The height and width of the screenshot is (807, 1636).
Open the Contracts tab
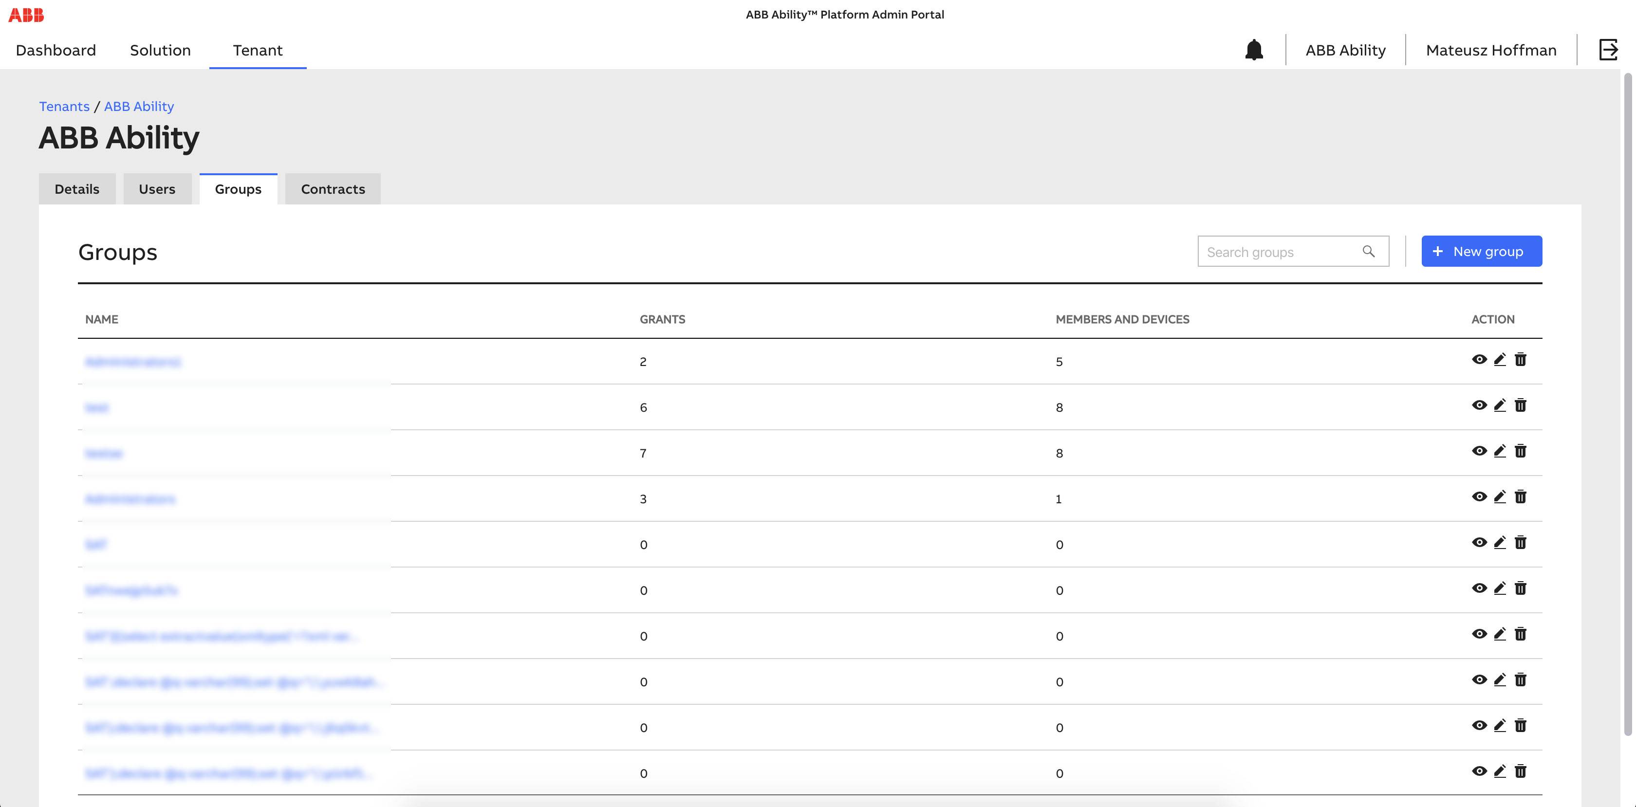point(333,188)
